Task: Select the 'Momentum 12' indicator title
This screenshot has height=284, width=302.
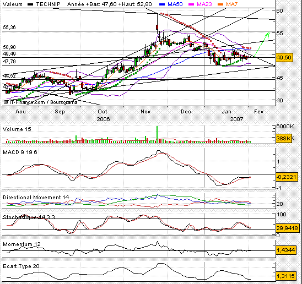Action: (x=21, y=244)
